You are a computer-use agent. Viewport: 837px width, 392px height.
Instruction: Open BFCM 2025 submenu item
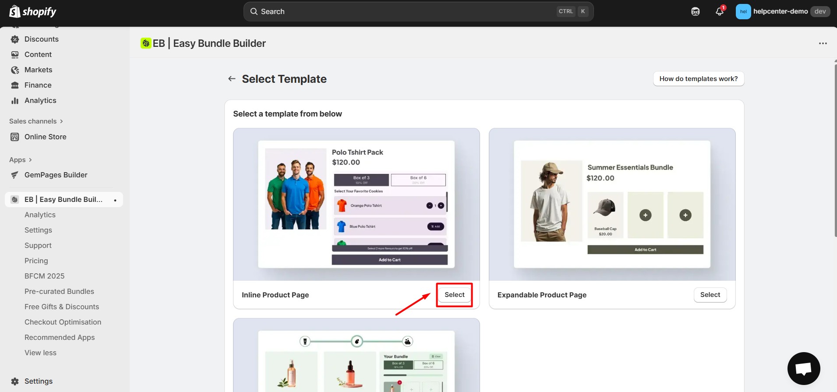click(x=44, y=276)
